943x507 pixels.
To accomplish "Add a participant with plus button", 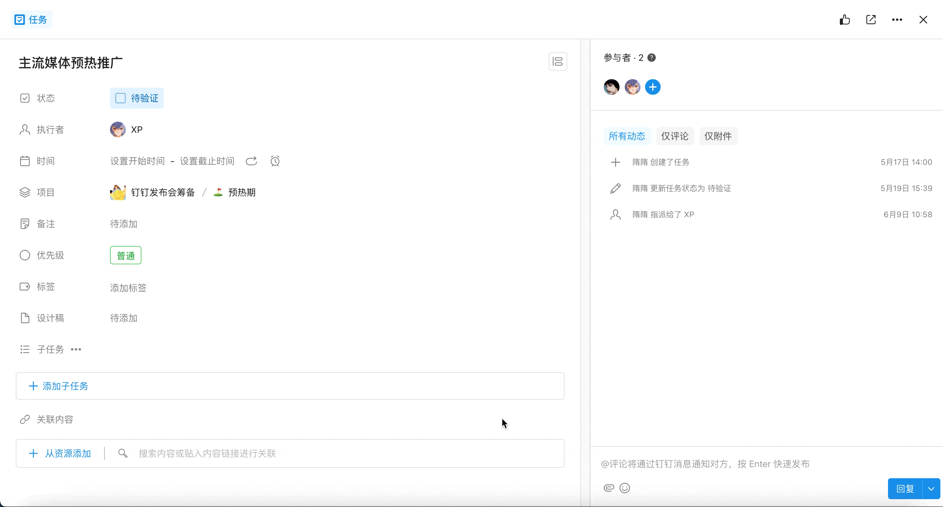I will point(653,87).
